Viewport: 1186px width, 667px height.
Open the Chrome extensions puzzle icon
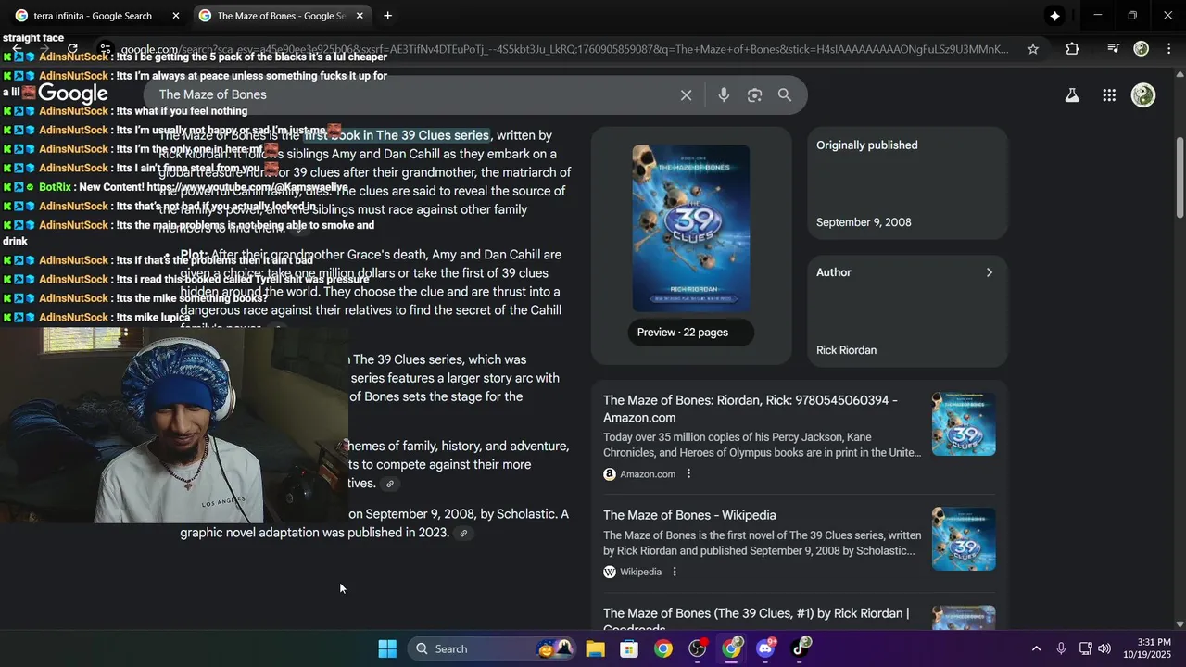tap(1072, 49)
